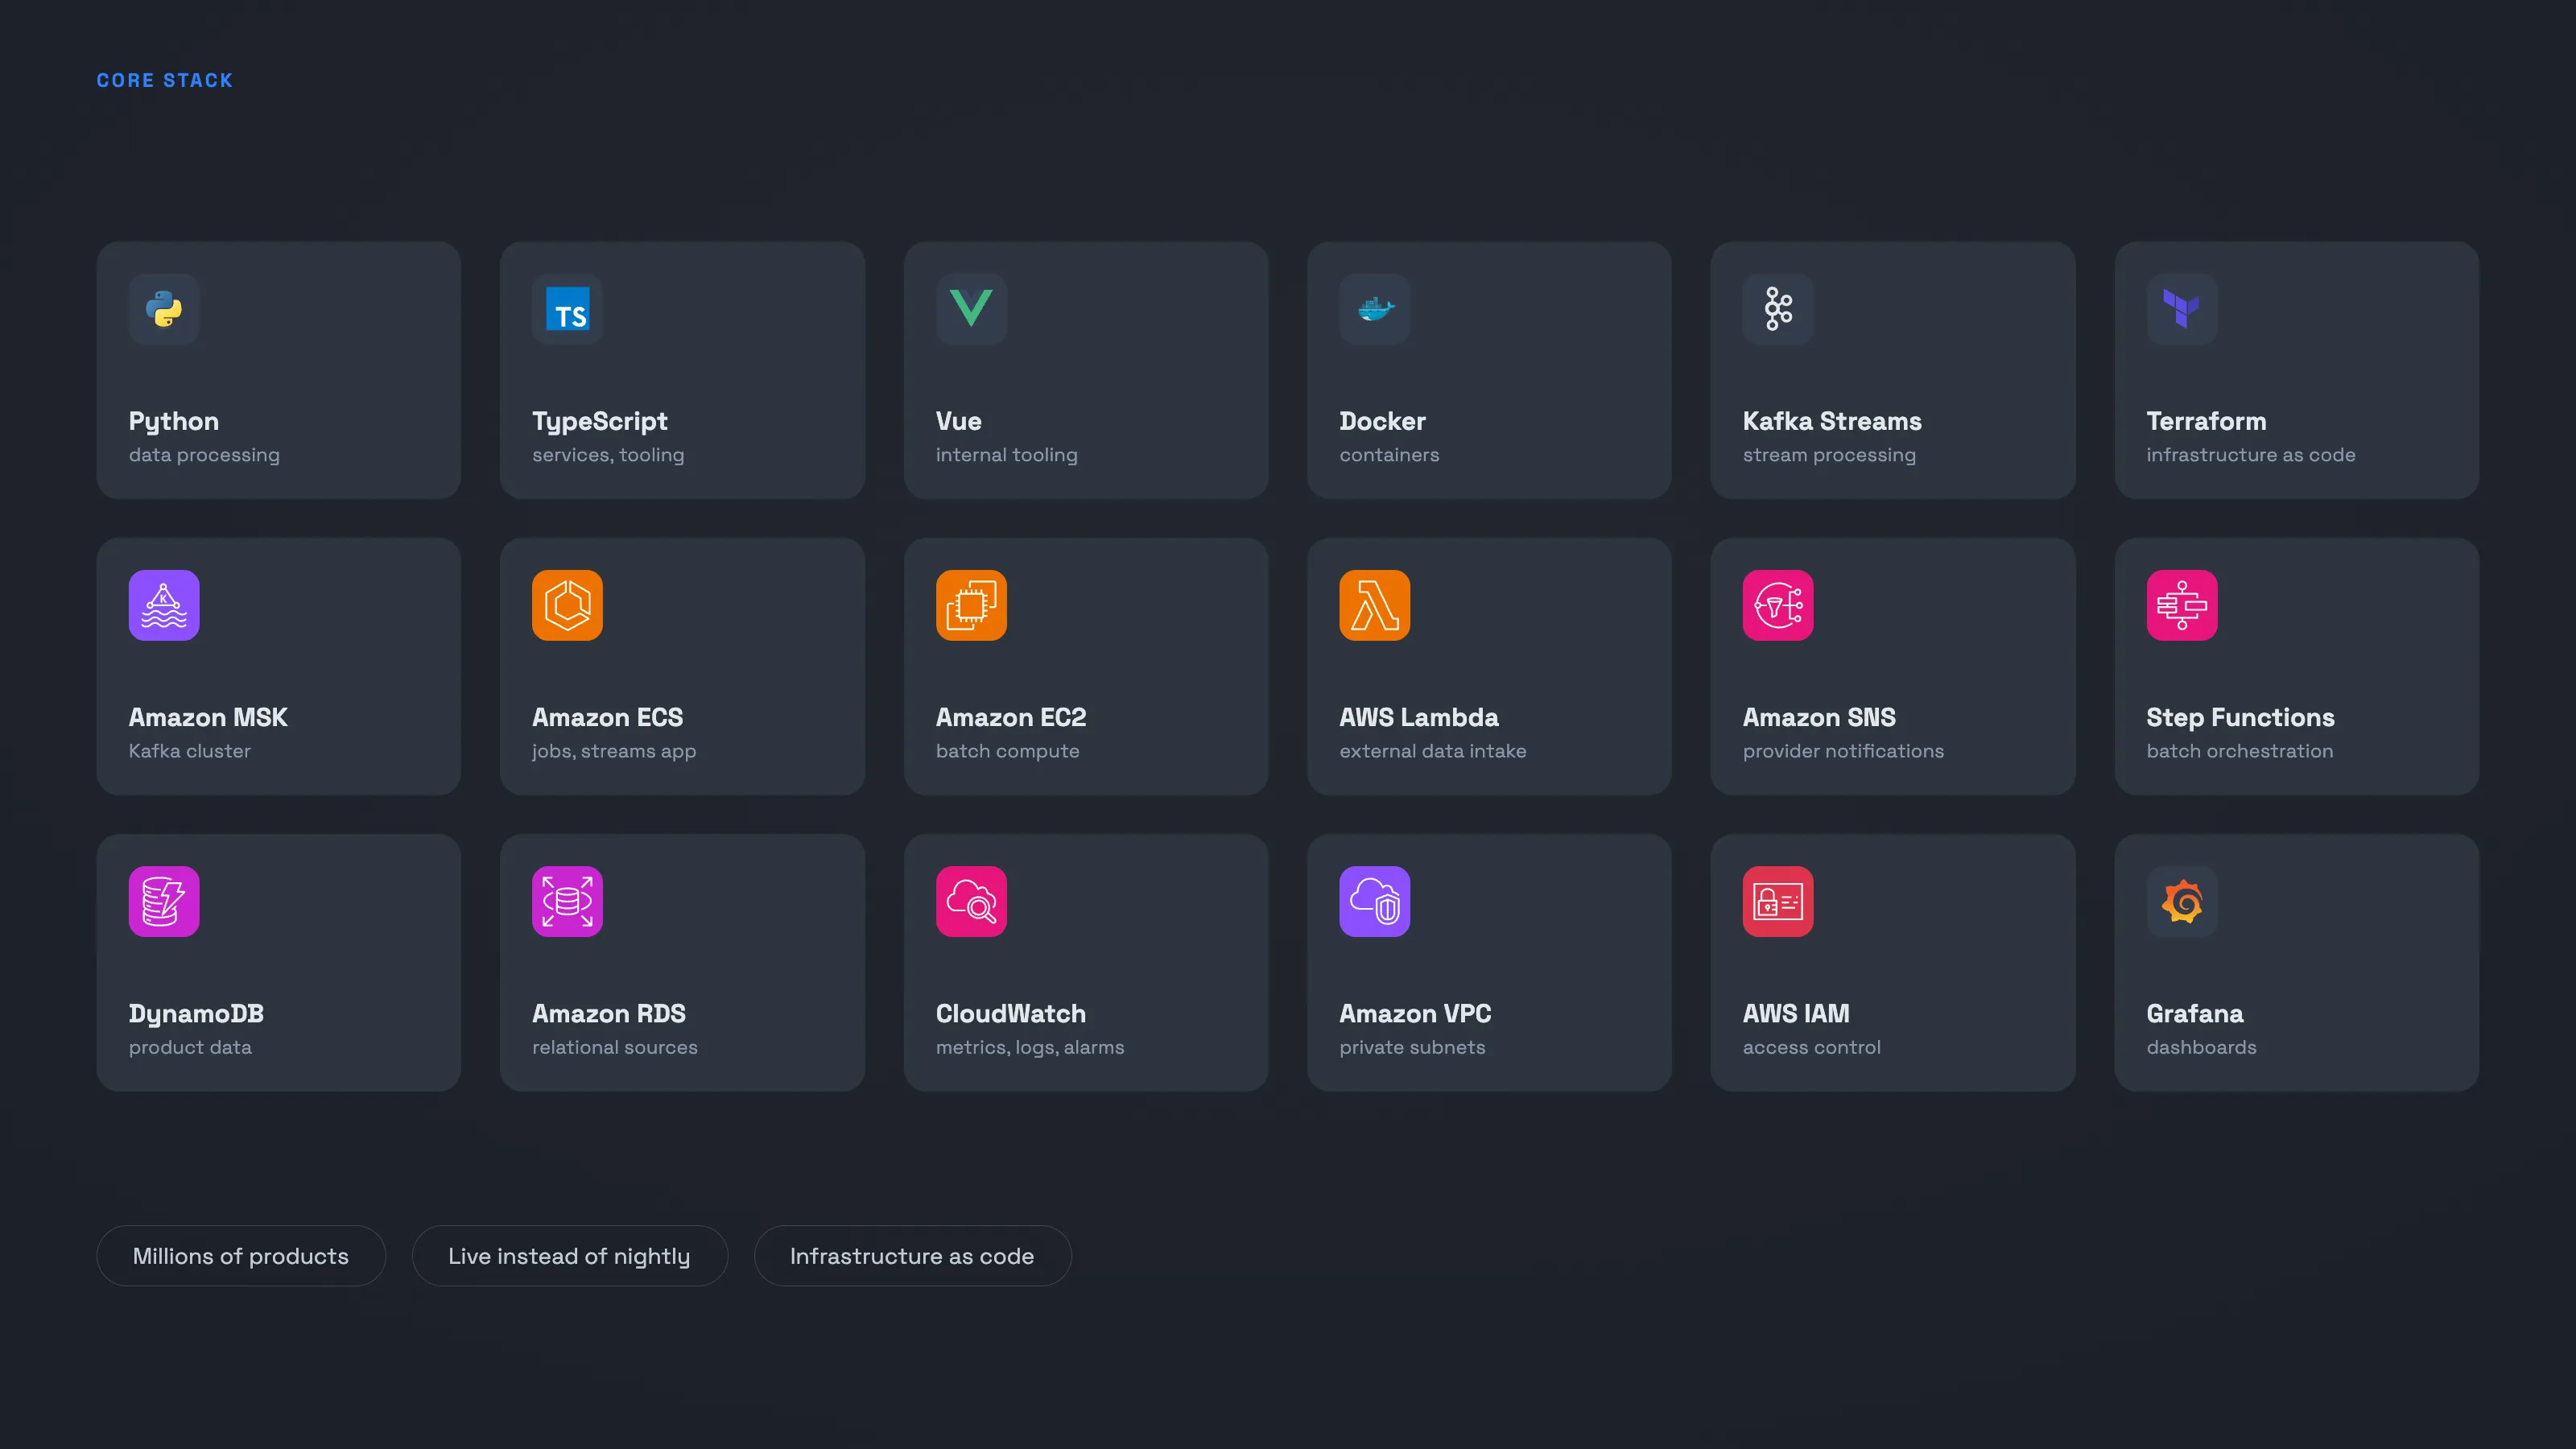
Task: Click the "Vue" card title
Action: pos(959,421)
